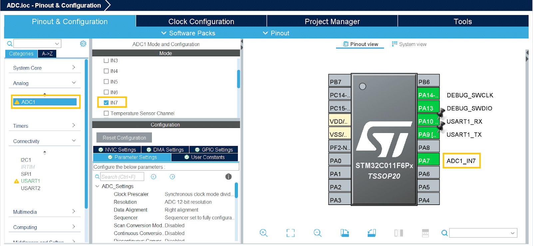
Task: Open the Software Packs dropdown
Action: [x=188, y=33]
